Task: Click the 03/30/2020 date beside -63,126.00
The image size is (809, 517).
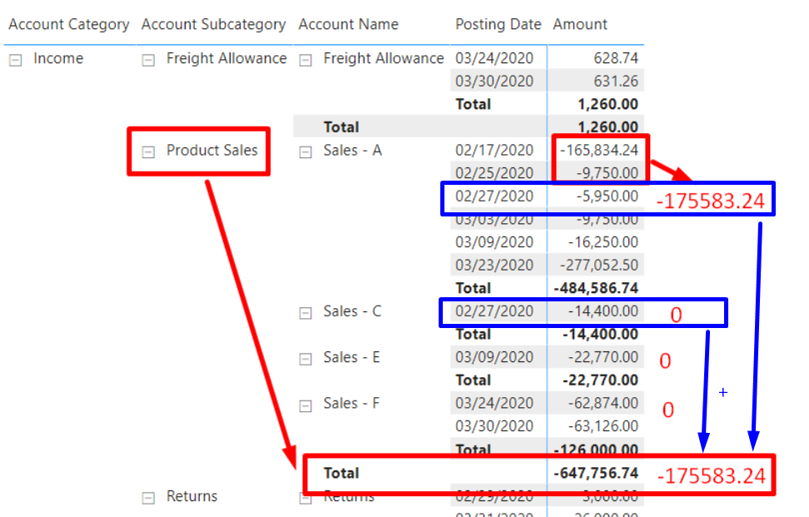Action: click(494, 426)
